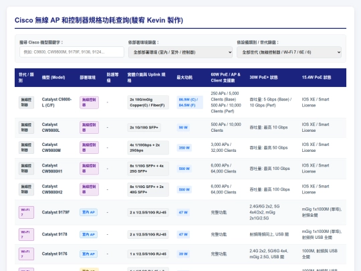Image resolution: width=361 pixels, height=271 pixels.
Task: Click the 86.9W (C) / 84.5W (F) power badge
Action: point(190,102)
